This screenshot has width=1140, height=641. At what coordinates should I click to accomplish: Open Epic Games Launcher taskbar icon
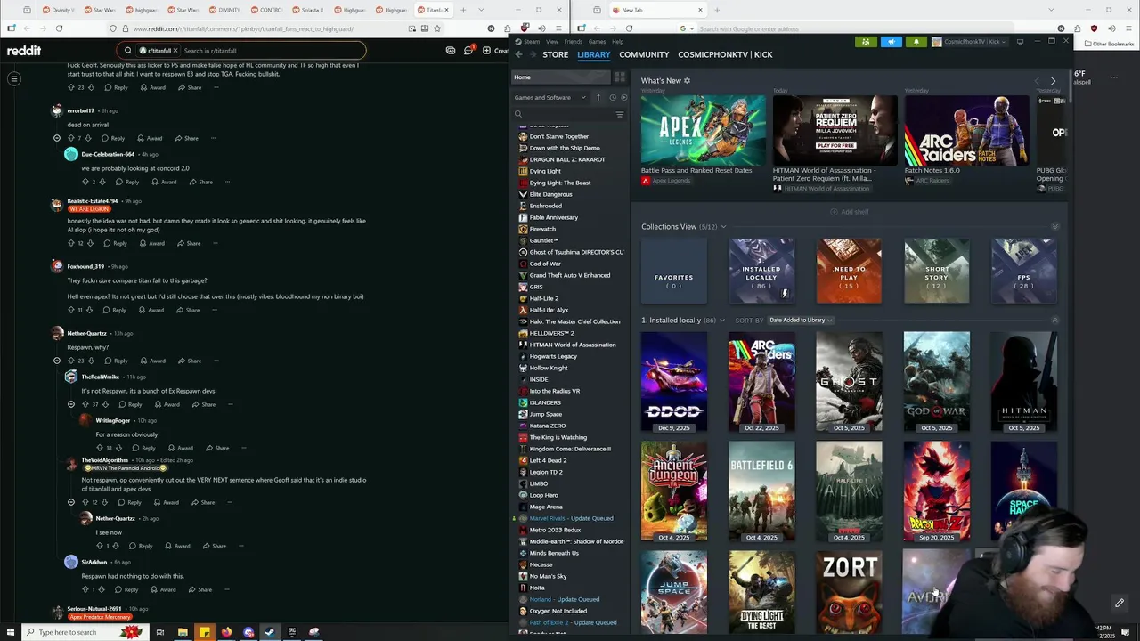(292, 632)
